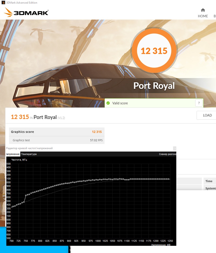Click the Time column header

pyautogui.click(x=209, y=181)
